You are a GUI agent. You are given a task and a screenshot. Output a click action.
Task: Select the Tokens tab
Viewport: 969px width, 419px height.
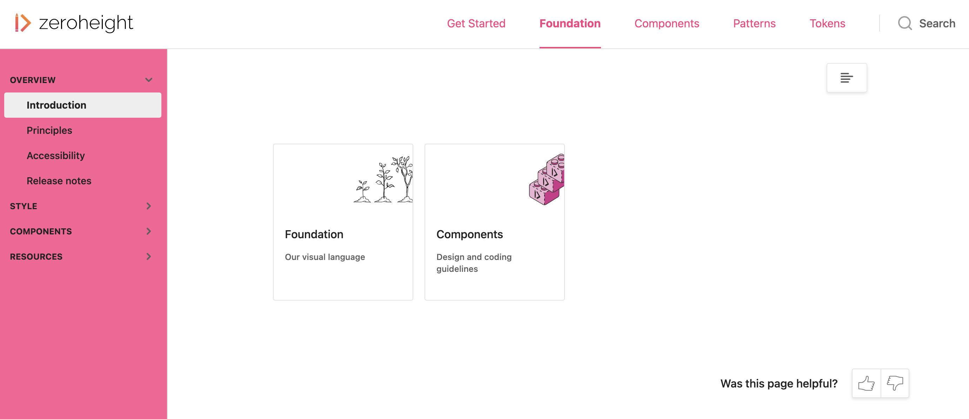pyautogui.click(x=827, y=23)
